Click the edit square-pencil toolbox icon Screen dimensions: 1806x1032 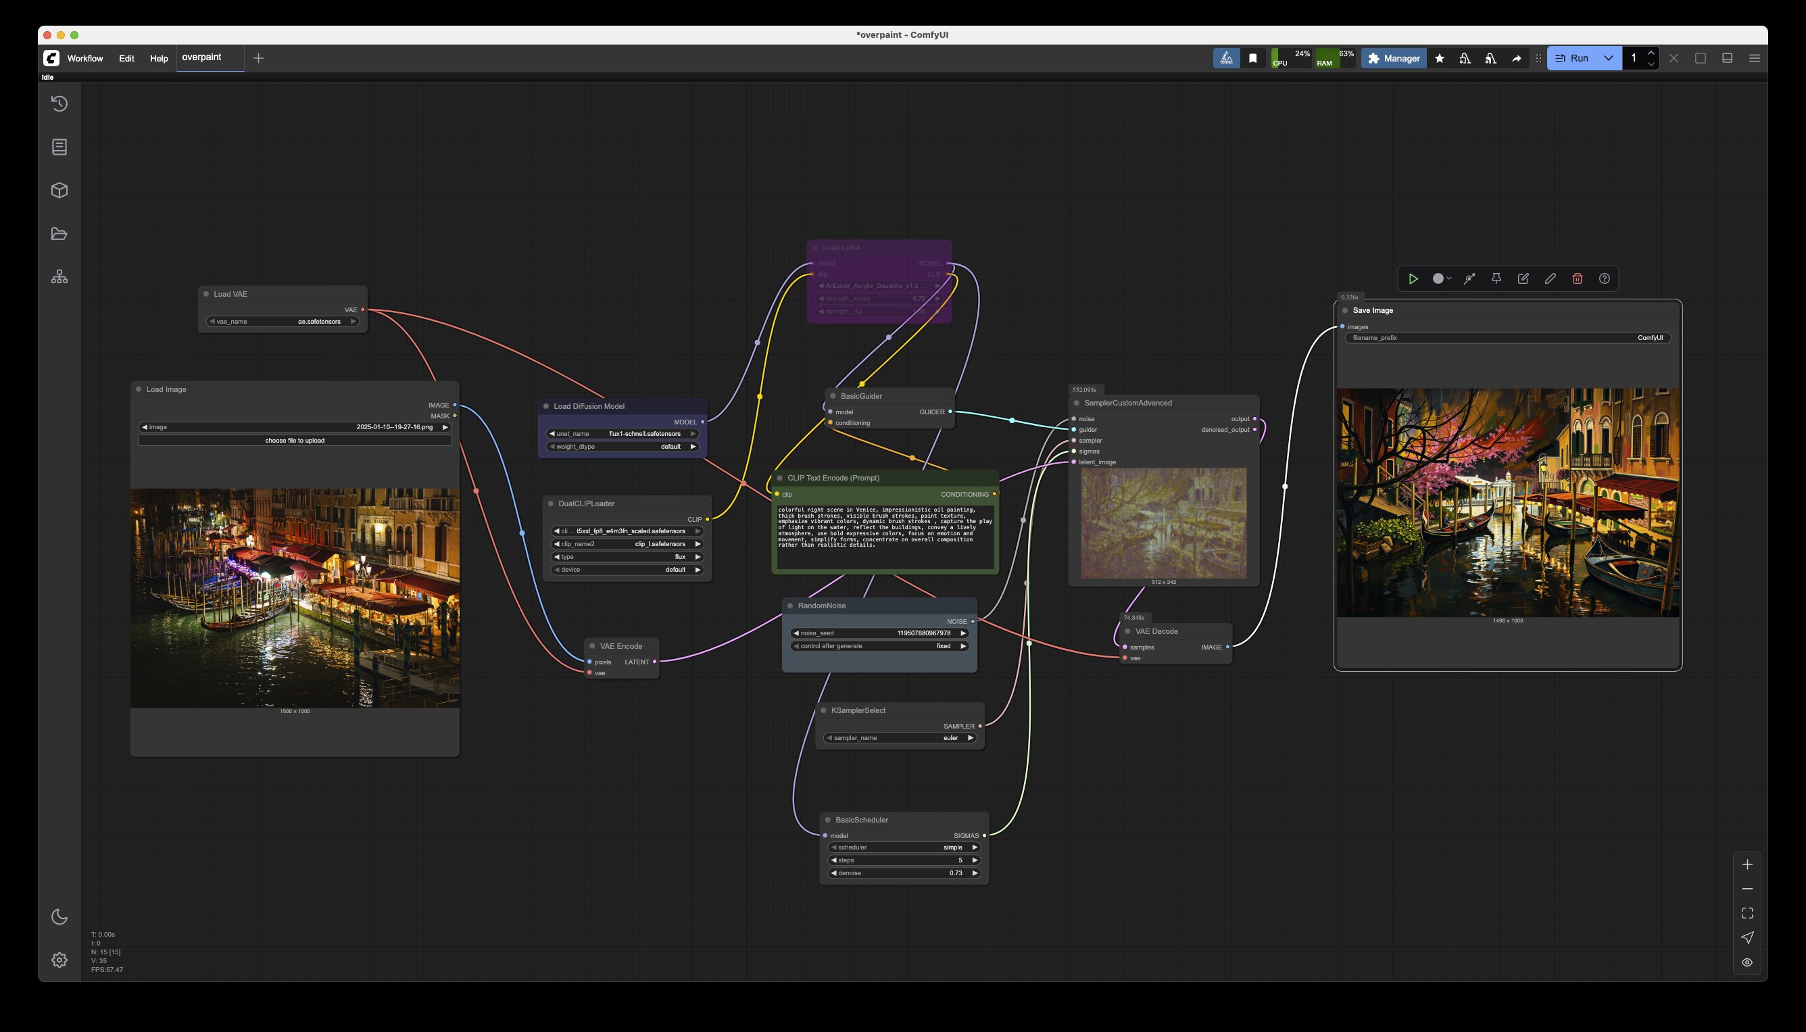[x=1523, y=278]
